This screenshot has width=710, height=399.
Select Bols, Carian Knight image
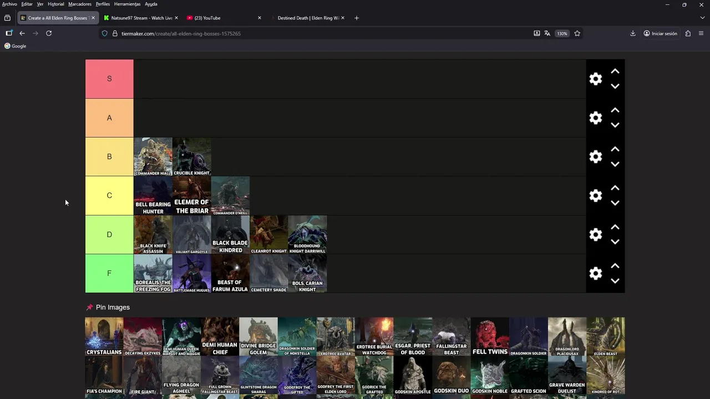pos(307,273)
